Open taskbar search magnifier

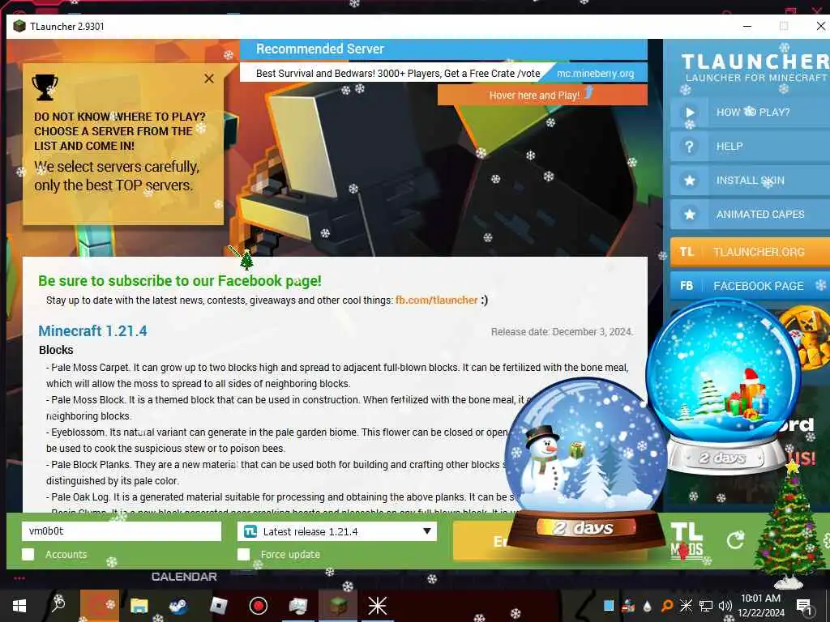pos(58,604)
